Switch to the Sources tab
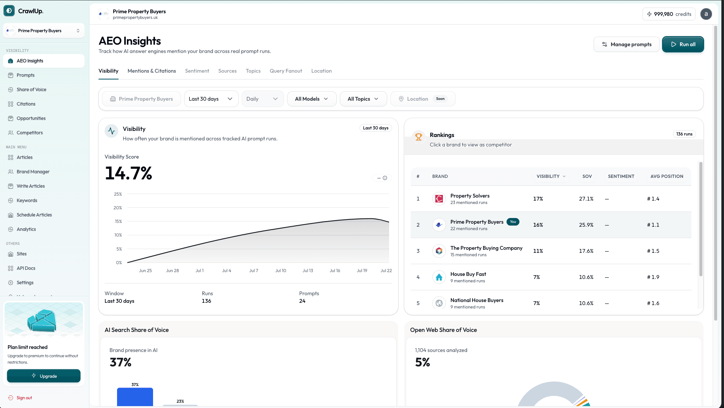Viewport: 724px width, 408px height. pyautogui.click(x=227, y=71)
